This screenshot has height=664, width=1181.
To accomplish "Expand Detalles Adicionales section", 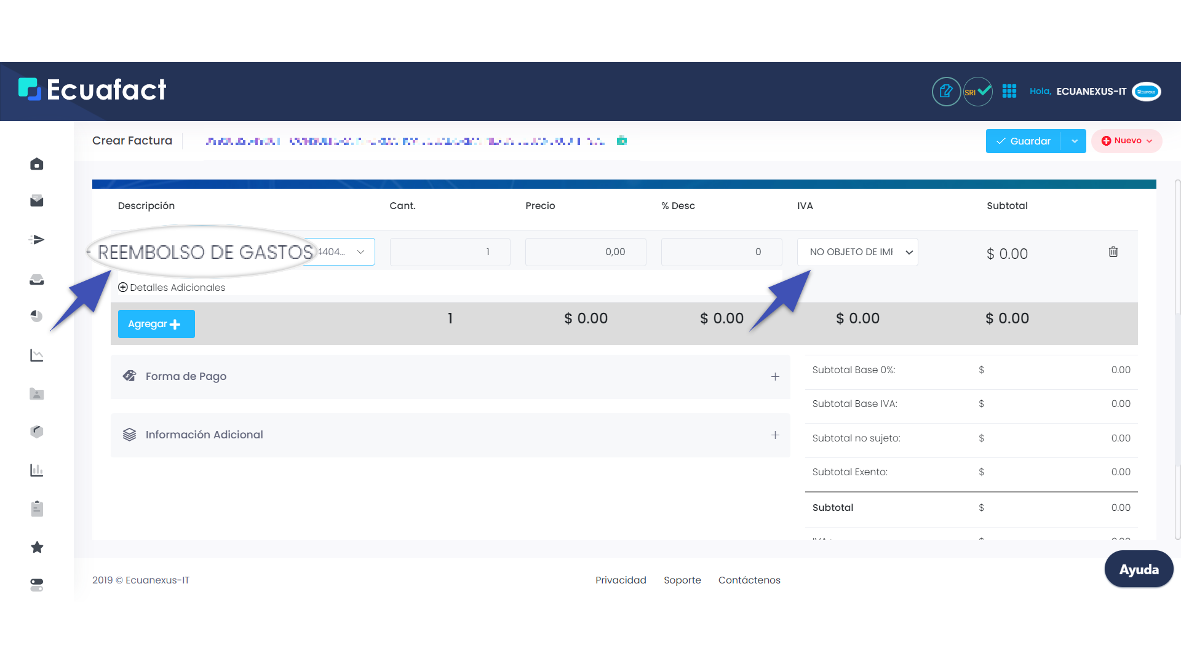I will click(x=172, y=288).
